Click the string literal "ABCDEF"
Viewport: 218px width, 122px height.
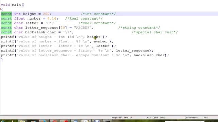tap(83, 28)
